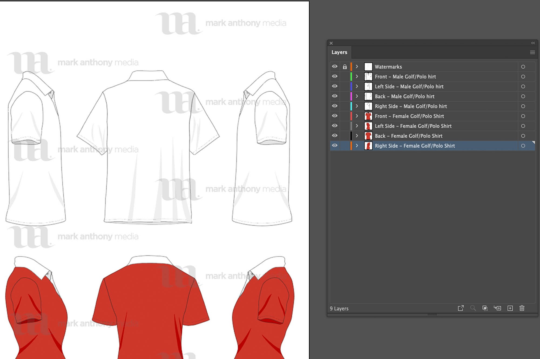Viewport: 540px width, 359px height.
Task: Unlock the Watermarks layer padlock
Action: click(345, 67)
